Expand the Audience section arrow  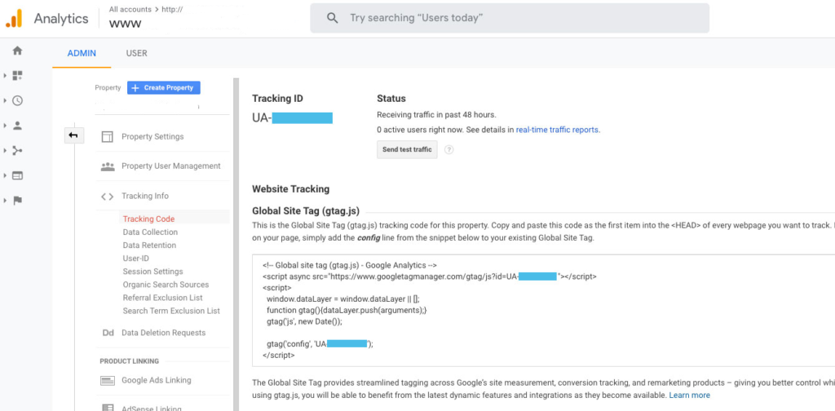(5, 126)
